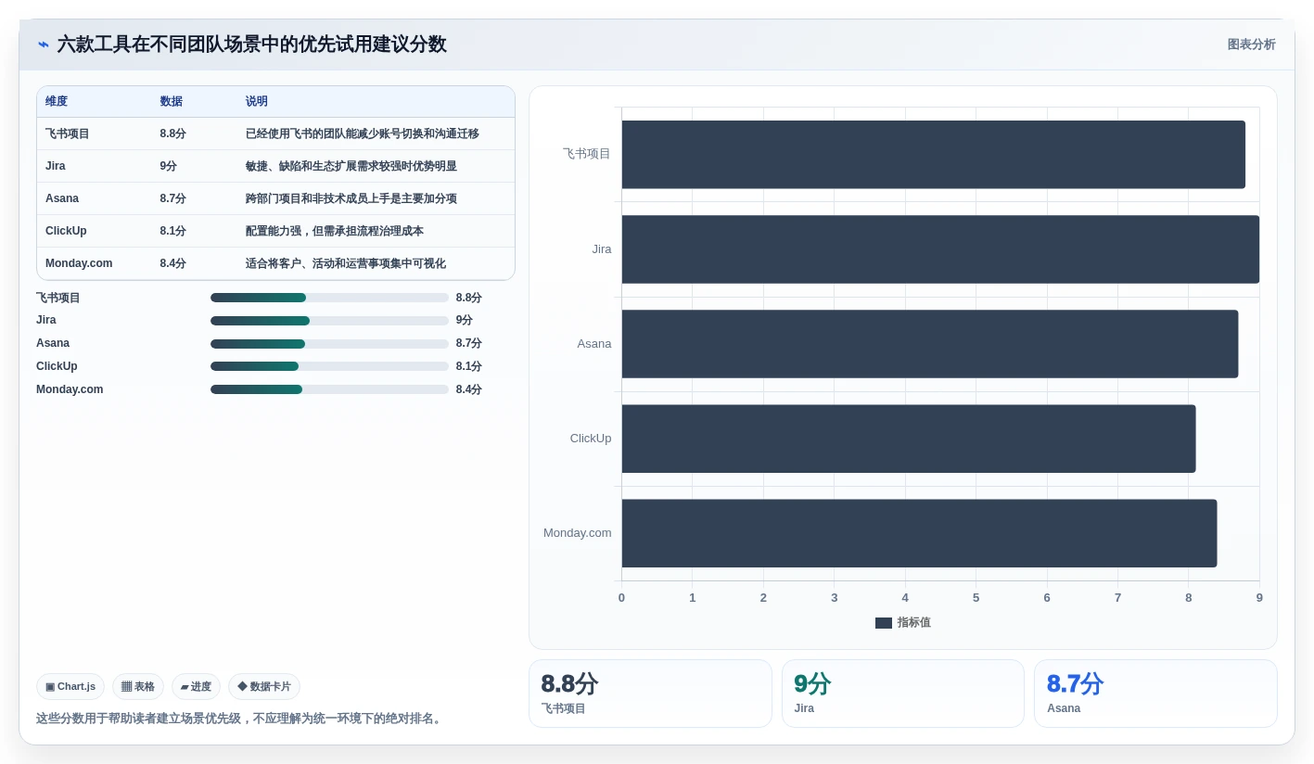Click the 9分 table cell

click(x=168, y=166)
